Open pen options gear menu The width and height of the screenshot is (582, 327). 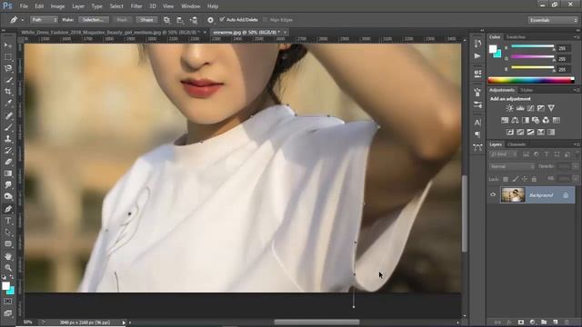[x=210, y=20]
